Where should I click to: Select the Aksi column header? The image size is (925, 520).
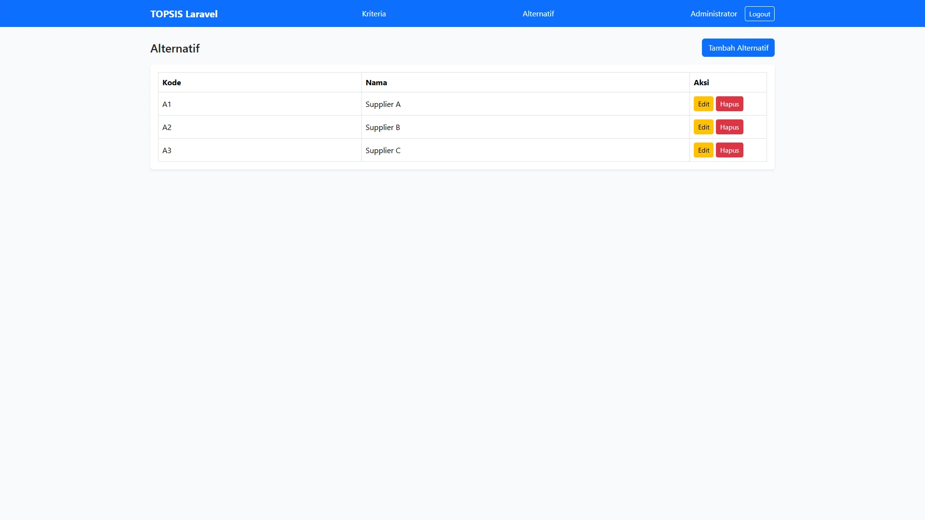click(x=728, y=82)
